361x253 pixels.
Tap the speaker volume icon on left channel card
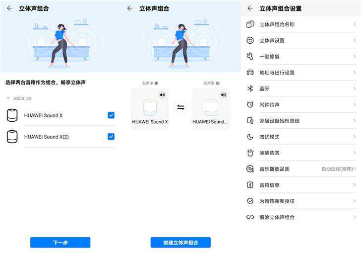tap(162, 94)
